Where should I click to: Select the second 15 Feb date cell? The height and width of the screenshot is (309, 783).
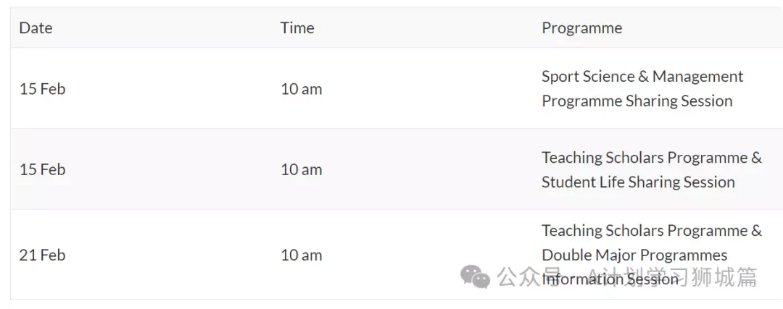pos(43,169)
